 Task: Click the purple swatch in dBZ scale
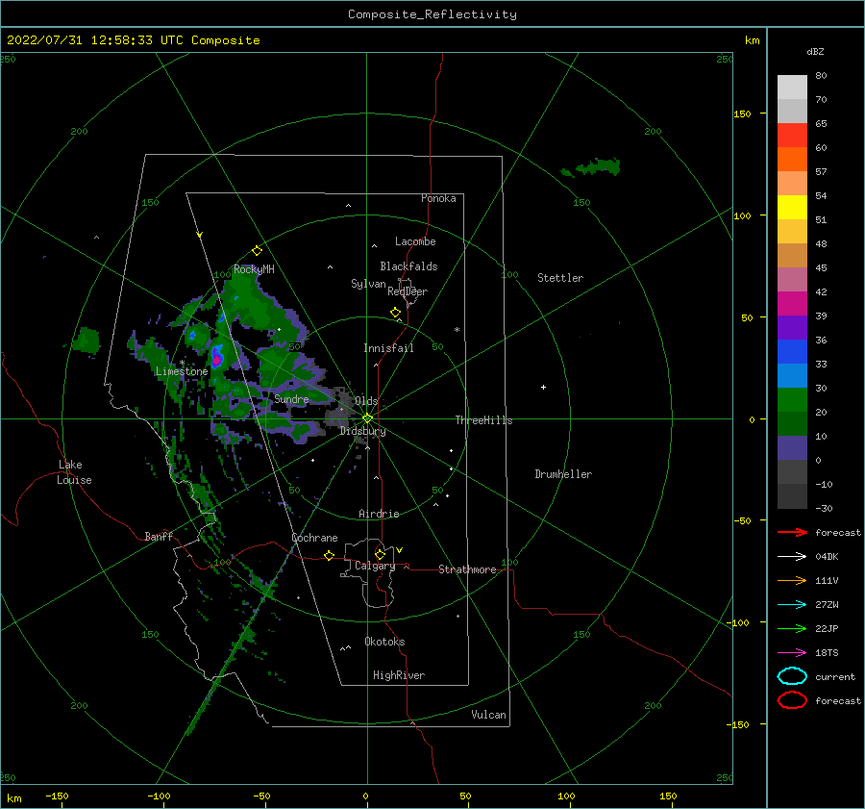click(792, 327)
